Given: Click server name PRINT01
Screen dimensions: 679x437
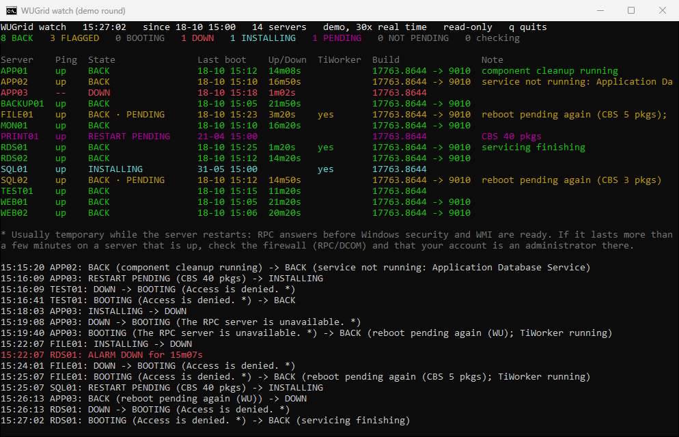Looking at the screenshot, I should tap(20, 137).
